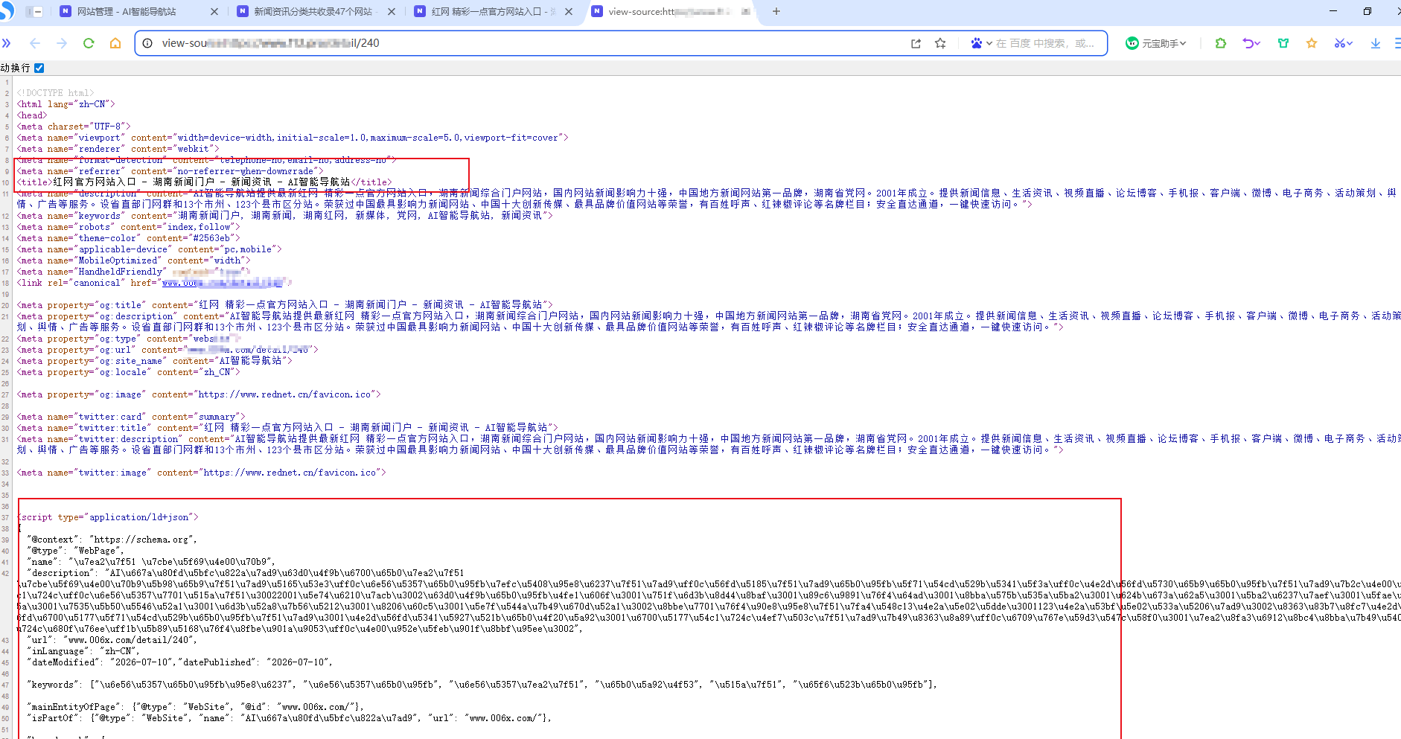Close the 红网 精彩一点 tab
This screenshot has height=739, width=1401.
point(569,11)
